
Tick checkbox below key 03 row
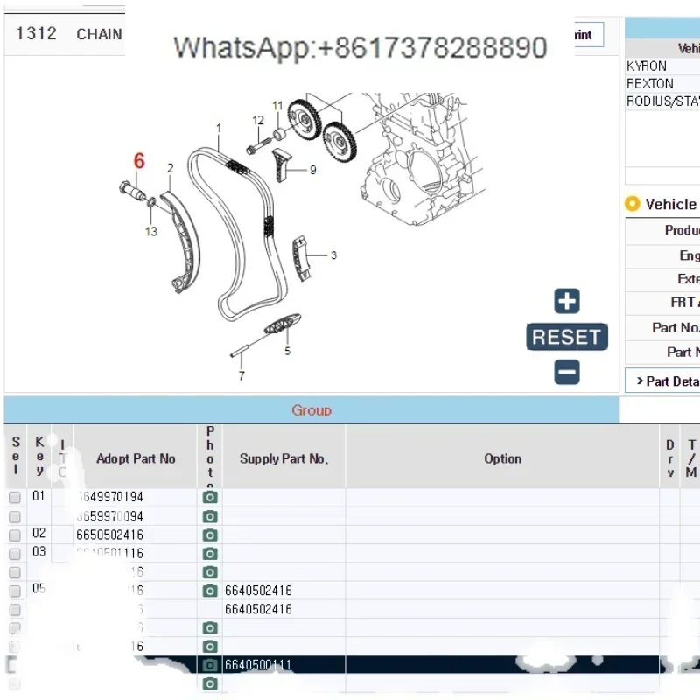[15, 572]
